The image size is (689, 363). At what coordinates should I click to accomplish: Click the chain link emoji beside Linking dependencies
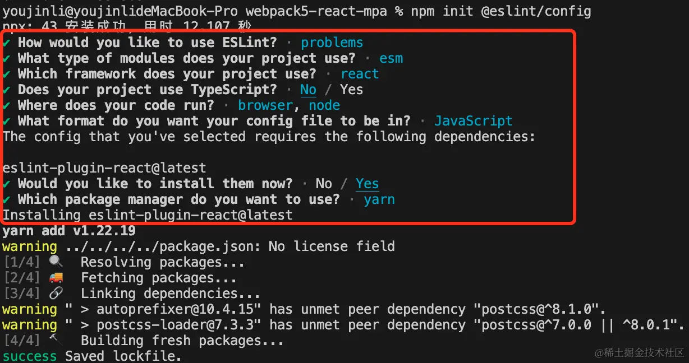(56, 294)
